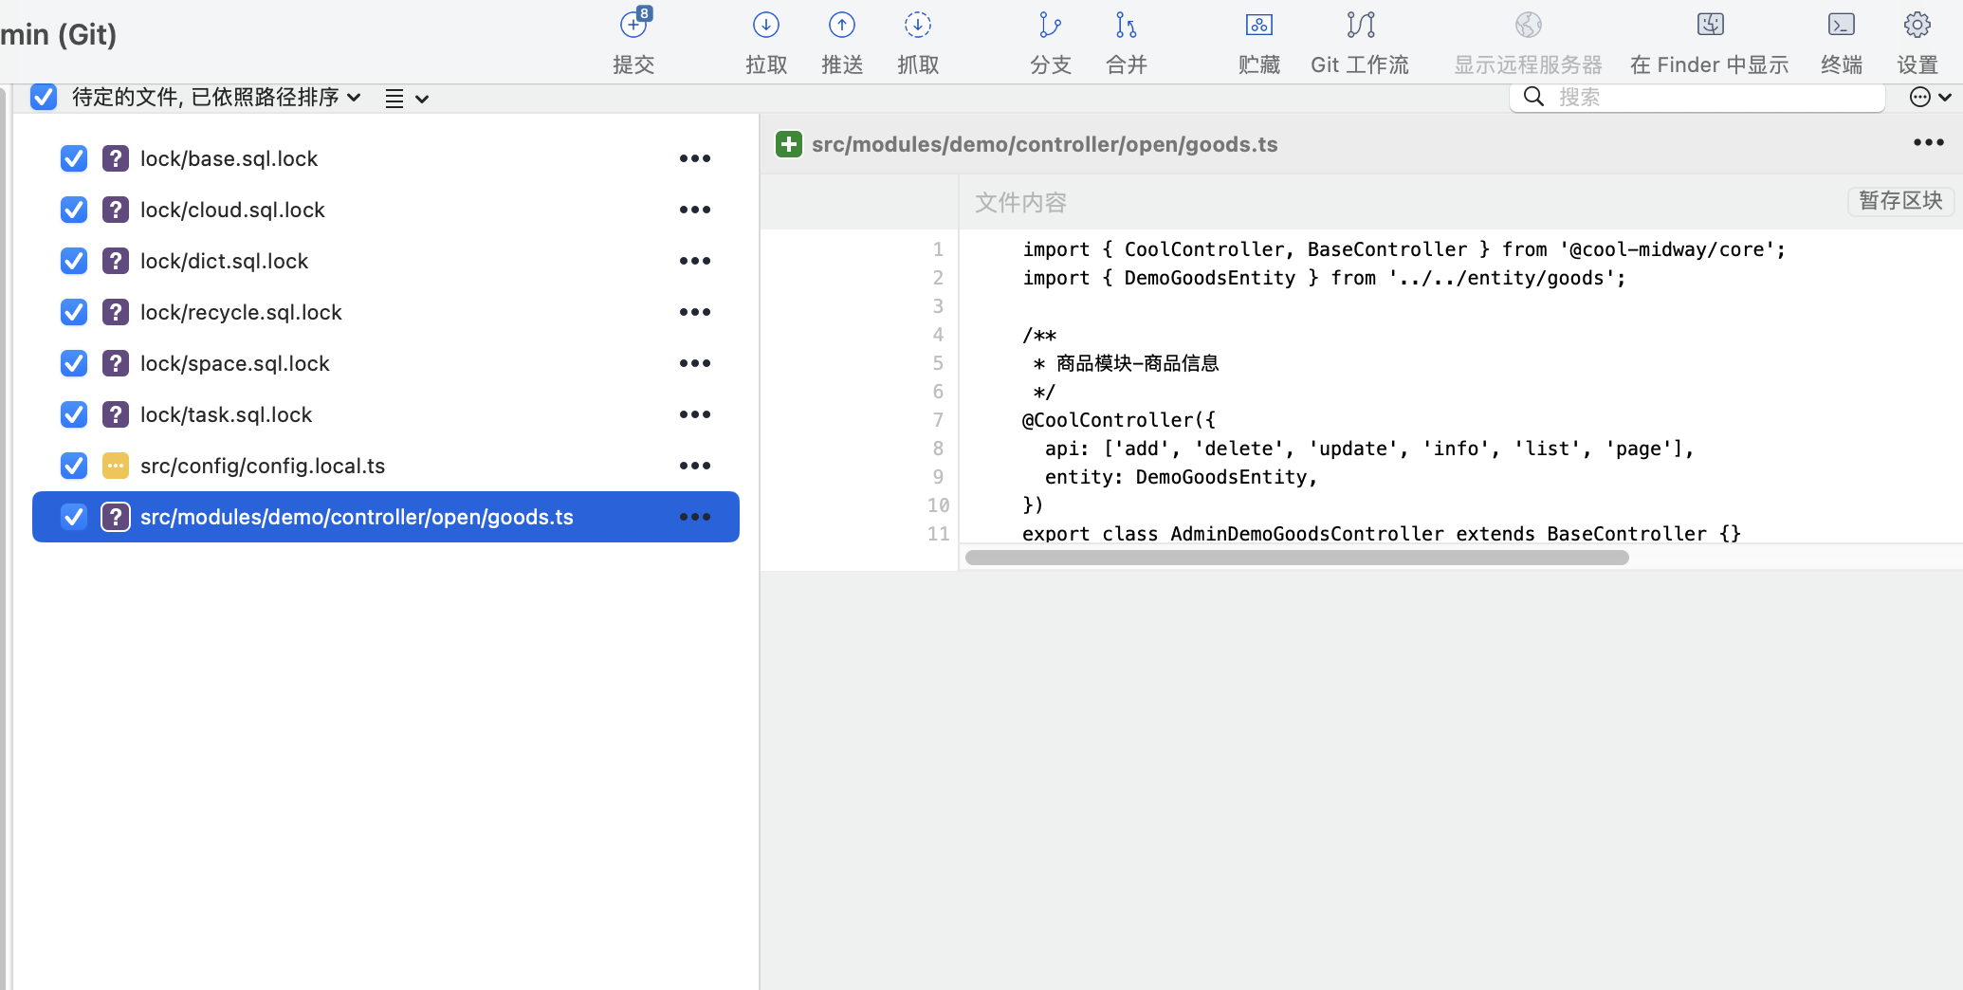Select the lock/task.sql.lock file row
This screenshot has width=1963, height=990.
[x=386, y=414]
